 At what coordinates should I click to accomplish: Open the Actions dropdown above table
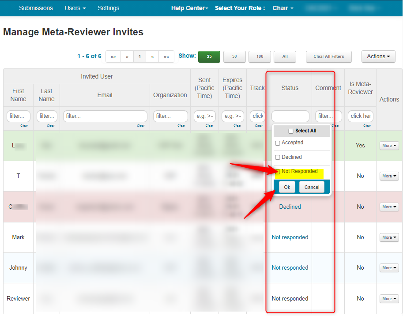pyautogui.click(x=378, y=56)
